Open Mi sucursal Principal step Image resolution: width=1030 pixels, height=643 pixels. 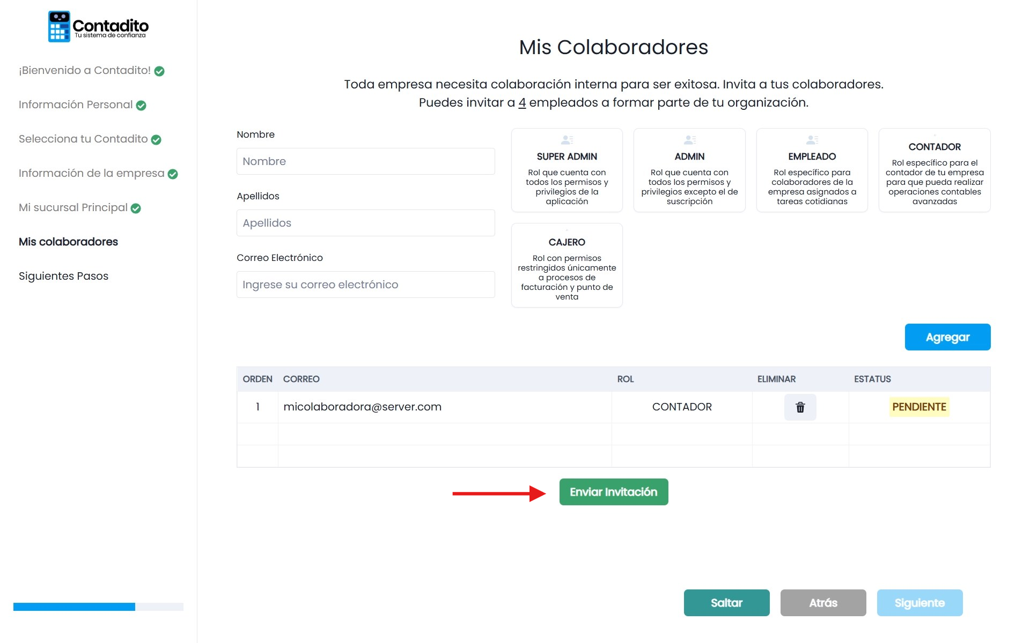[73, 207]
